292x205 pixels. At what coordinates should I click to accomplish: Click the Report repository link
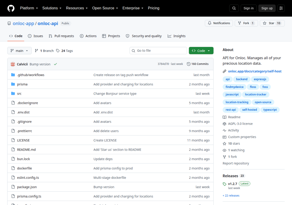236,163
